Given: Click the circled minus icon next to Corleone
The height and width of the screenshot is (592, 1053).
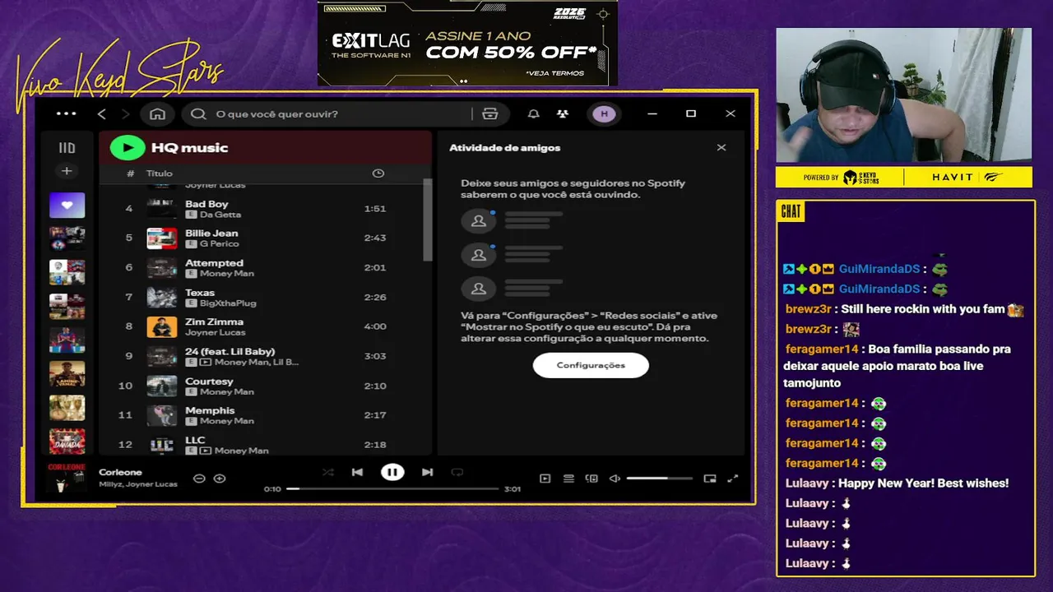Looking at the screenshot, I should point(199,479).
